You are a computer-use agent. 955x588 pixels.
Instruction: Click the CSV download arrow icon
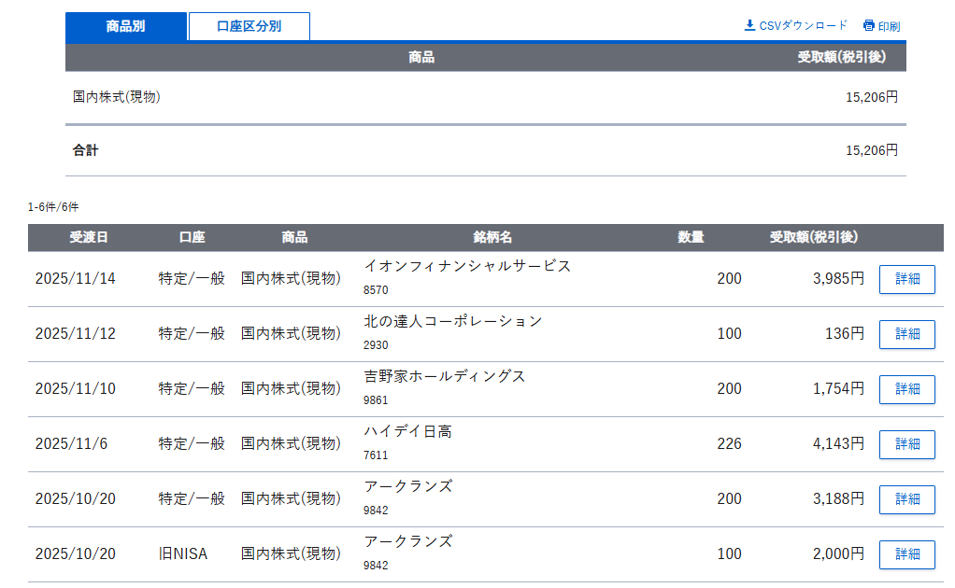point(749,25)
